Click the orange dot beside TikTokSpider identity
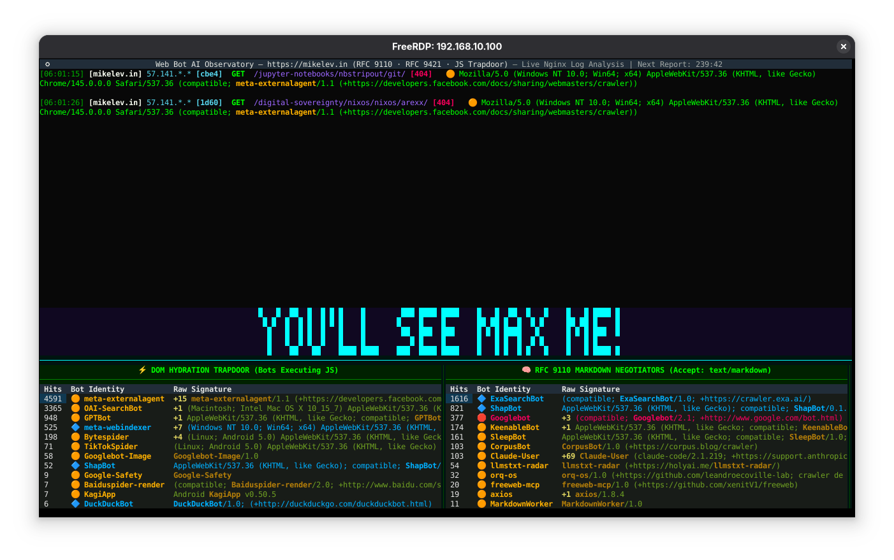Viewport: 894px width, 560px height. pos(75,447)
